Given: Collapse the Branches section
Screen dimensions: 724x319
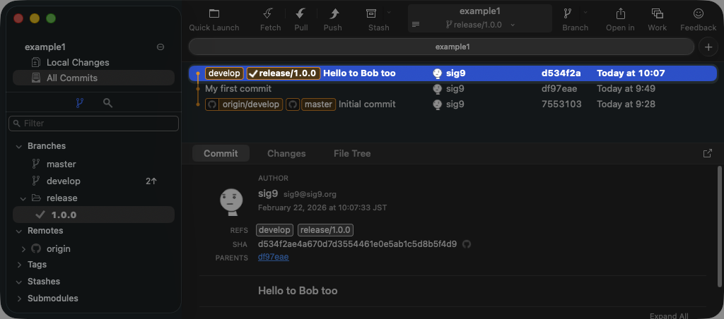Looking at the screenshot, I should tap(18, 146).
